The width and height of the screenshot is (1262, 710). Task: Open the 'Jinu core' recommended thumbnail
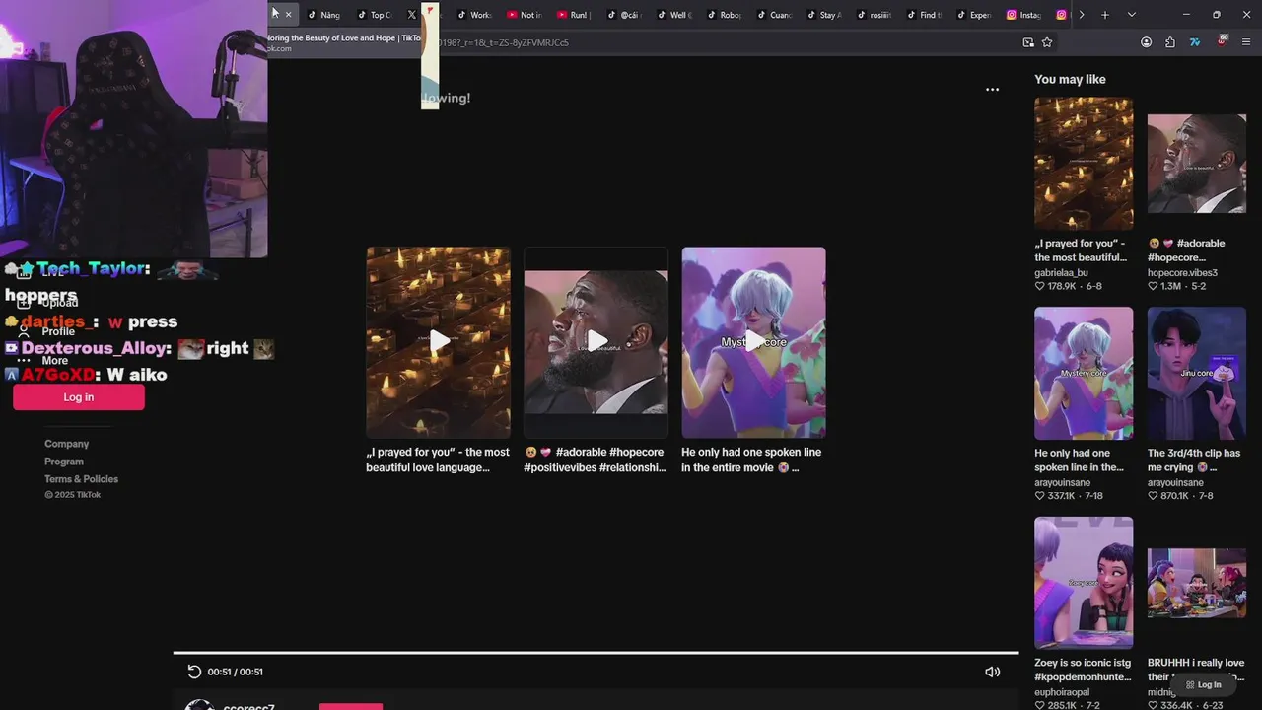[x=1197, y=373]
